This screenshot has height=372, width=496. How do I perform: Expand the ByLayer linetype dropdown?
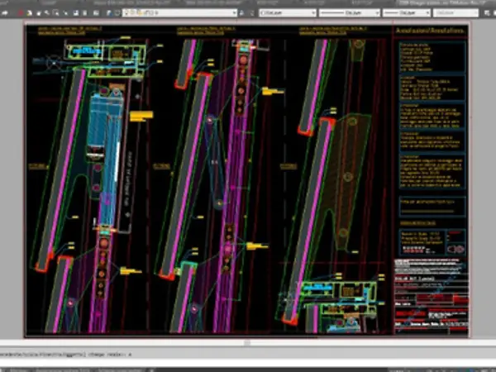tap(348, 13)
